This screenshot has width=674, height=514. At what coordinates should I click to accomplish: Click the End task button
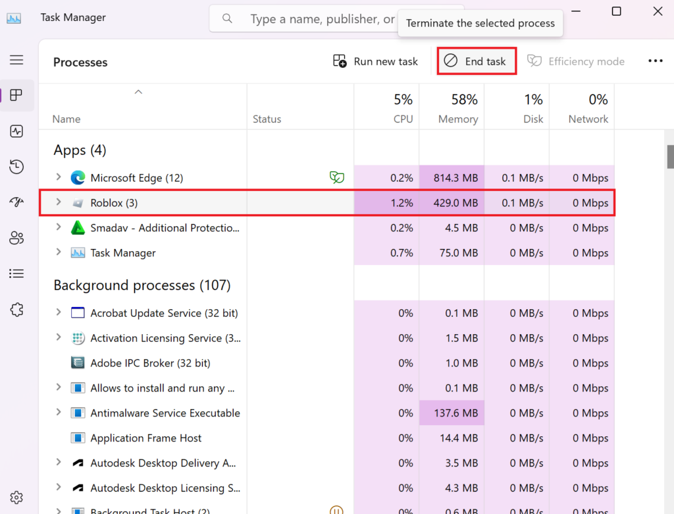coord(477,61)
